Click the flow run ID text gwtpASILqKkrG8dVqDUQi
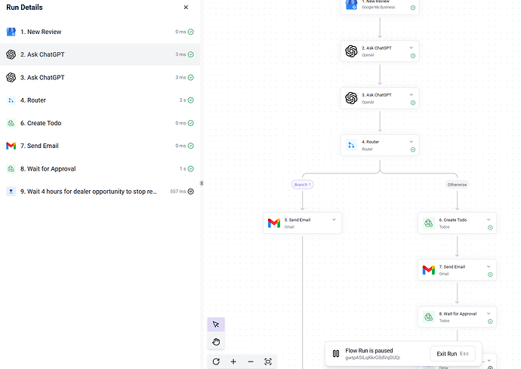Viewport: 521px width, 369px height. tap(372, 358)
